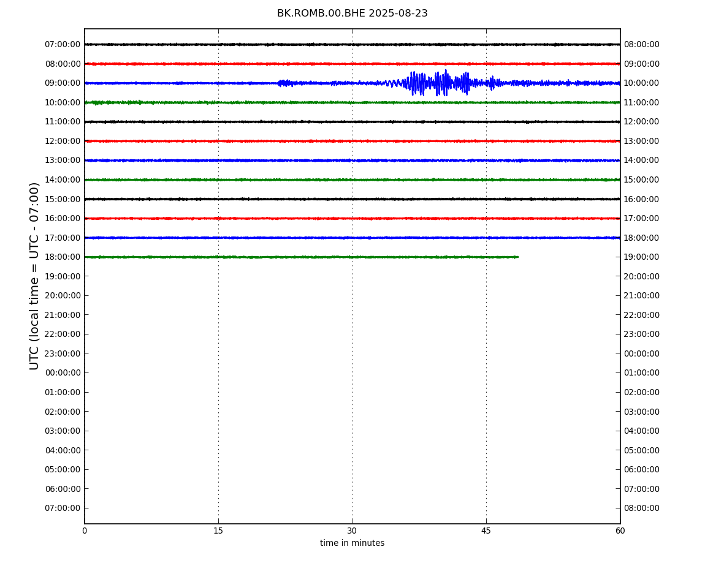Image resolution: width=705 pixels, height=582 pixels.
Task: Select the x-axis tick label 60
Action: point(620,531)
